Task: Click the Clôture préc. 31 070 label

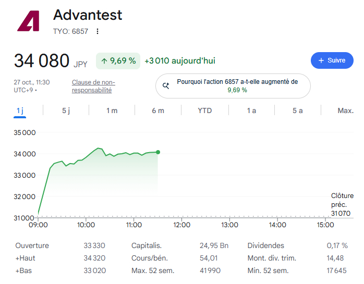Action: pos(342,204)
